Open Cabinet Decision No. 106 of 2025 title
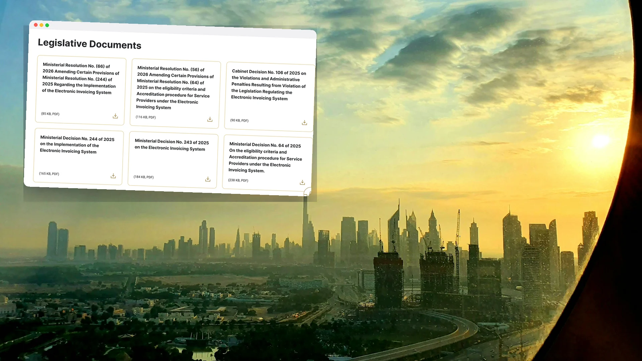 click(x=269, y=85)
